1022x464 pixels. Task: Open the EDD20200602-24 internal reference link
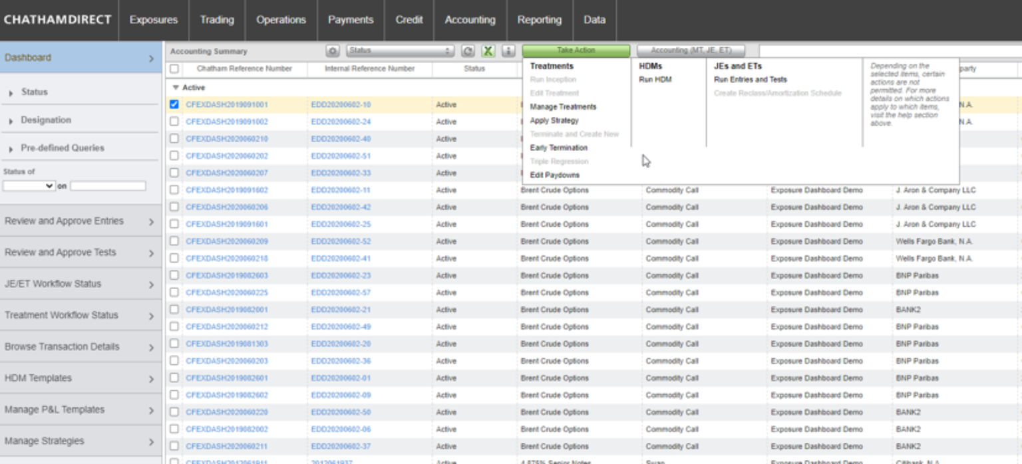point(341,122)
